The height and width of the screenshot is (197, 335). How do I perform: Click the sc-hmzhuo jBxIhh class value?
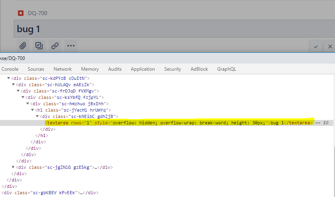coord(82,104)
